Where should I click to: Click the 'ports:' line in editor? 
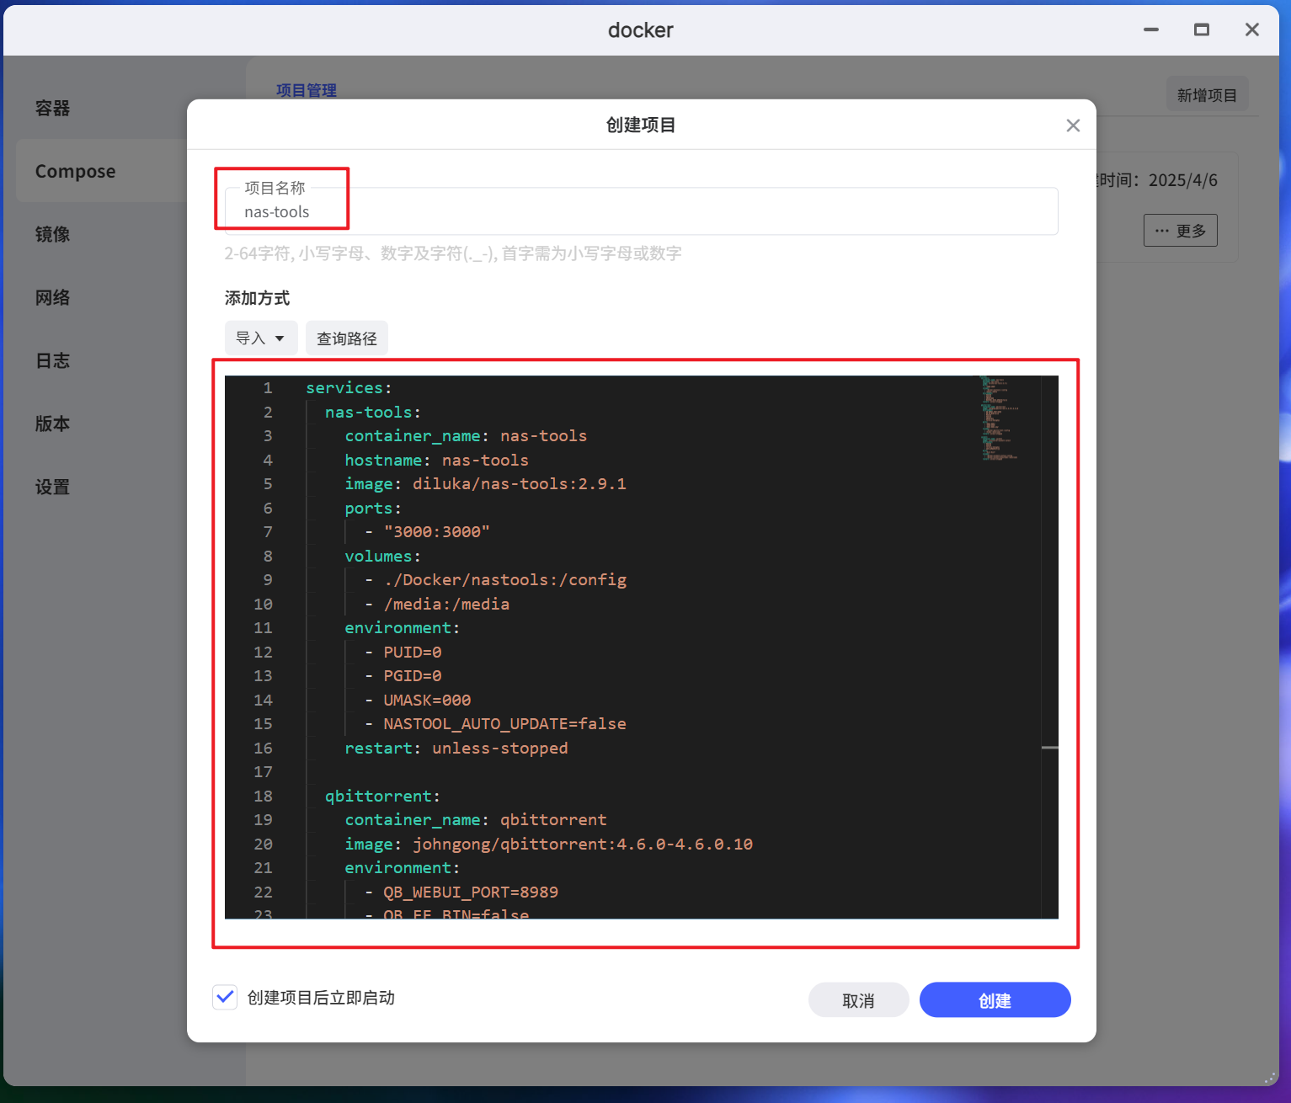tap(373, 509)
